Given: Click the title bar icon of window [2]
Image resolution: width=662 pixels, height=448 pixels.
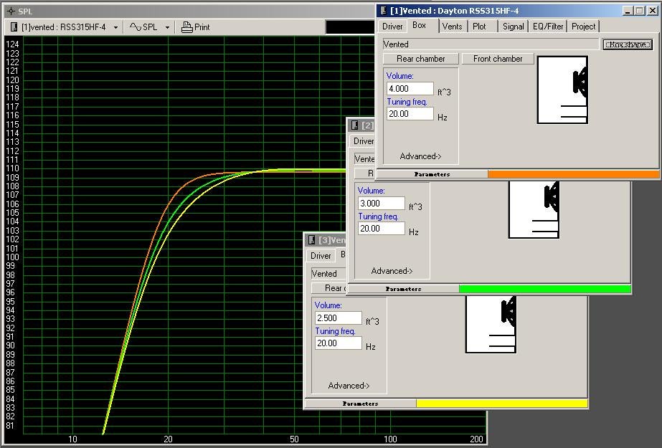Looking at the screenshot, I should pyautogui.click(x=354, y=125).
